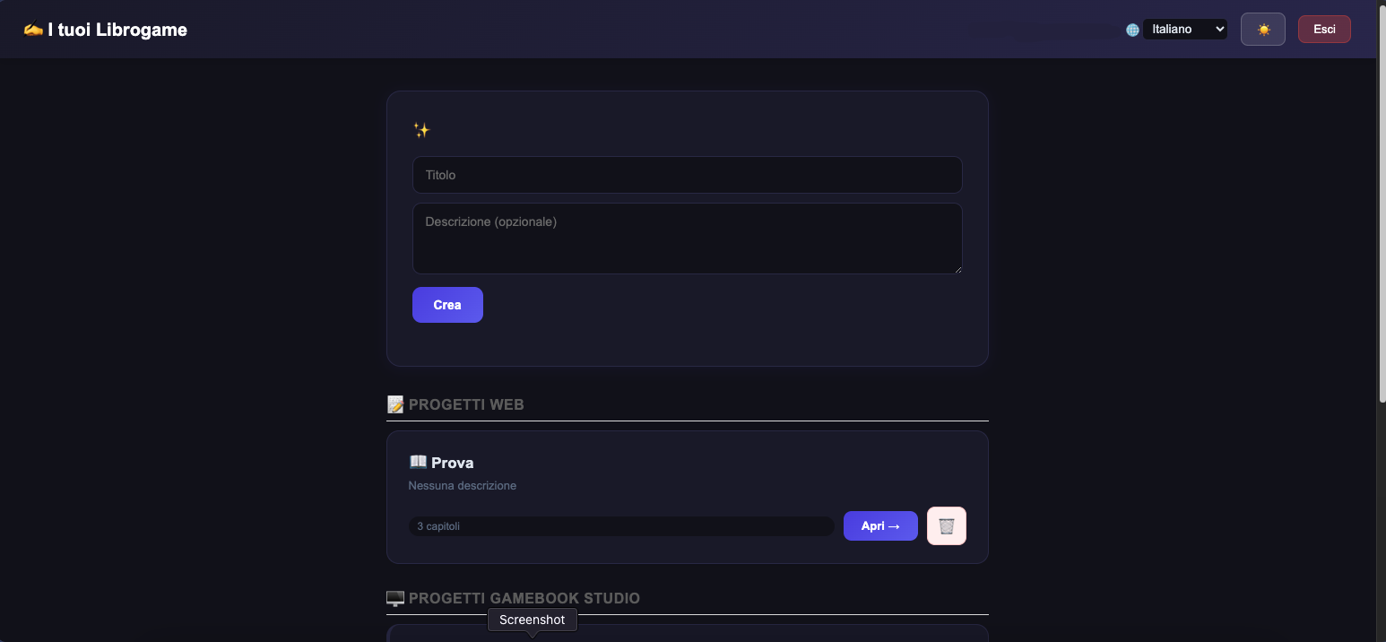Click into the Descrizione (opzionale) textarea
This screenshot has width=1386, height=642.
[687, 238]
